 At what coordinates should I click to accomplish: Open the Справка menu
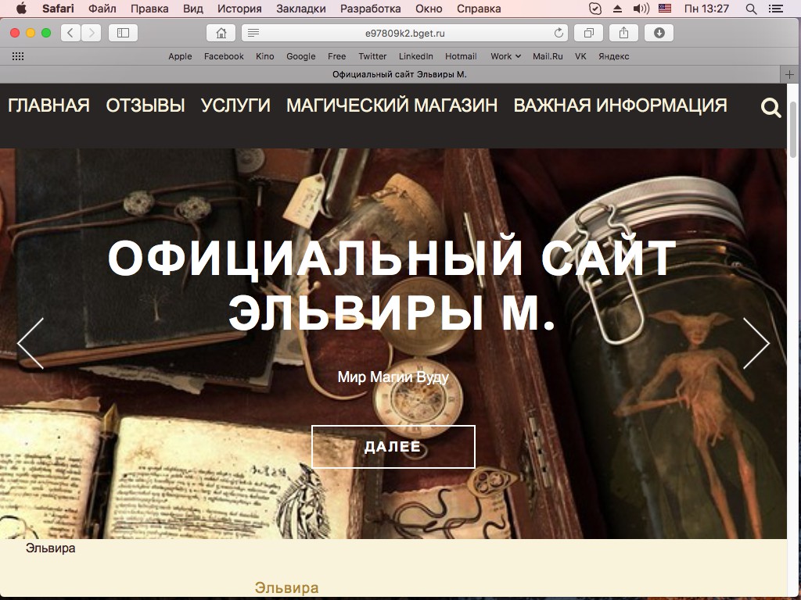click(x=479, y=9)
